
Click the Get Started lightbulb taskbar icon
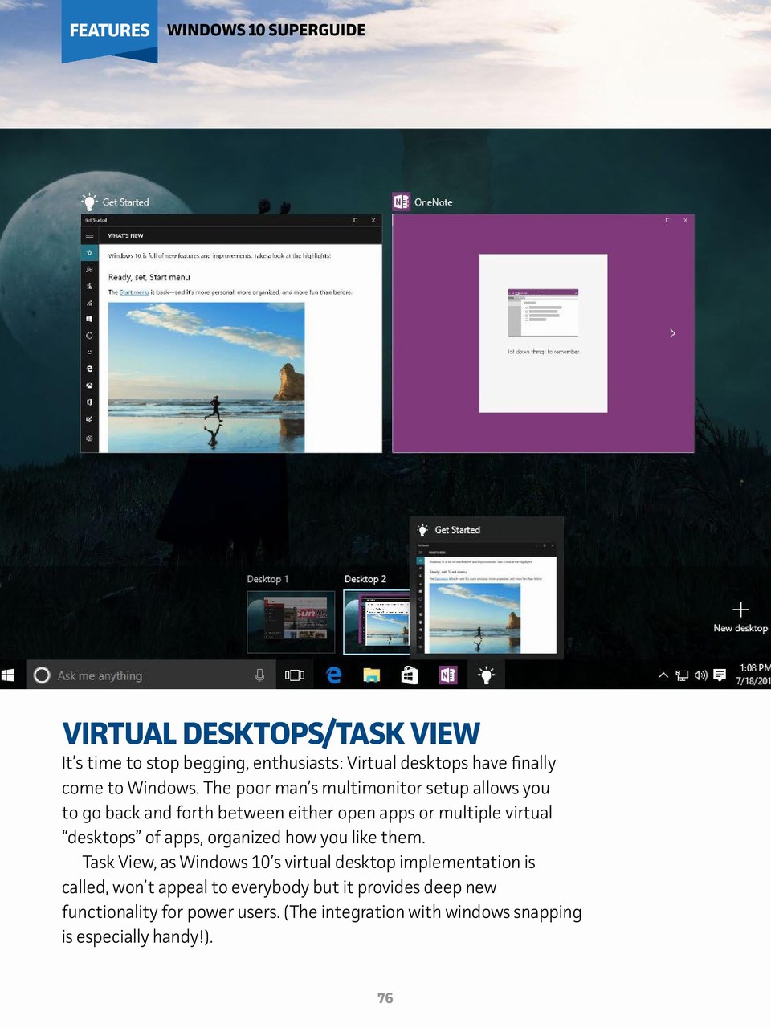click(x=486, y=675)
